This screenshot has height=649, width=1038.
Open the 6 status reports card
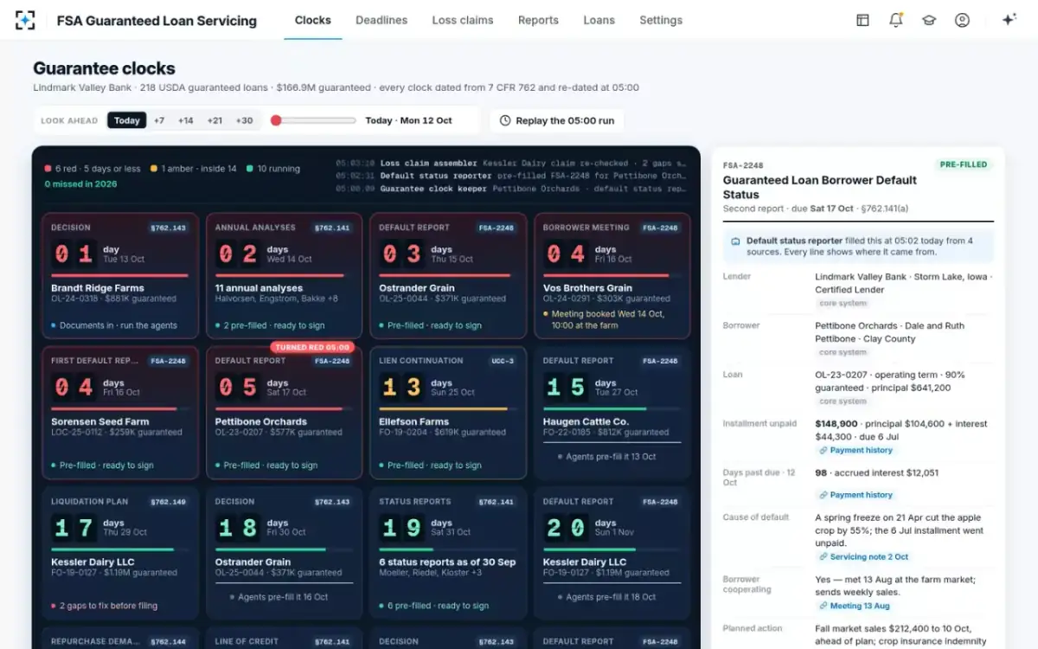[x=448, y=553]
